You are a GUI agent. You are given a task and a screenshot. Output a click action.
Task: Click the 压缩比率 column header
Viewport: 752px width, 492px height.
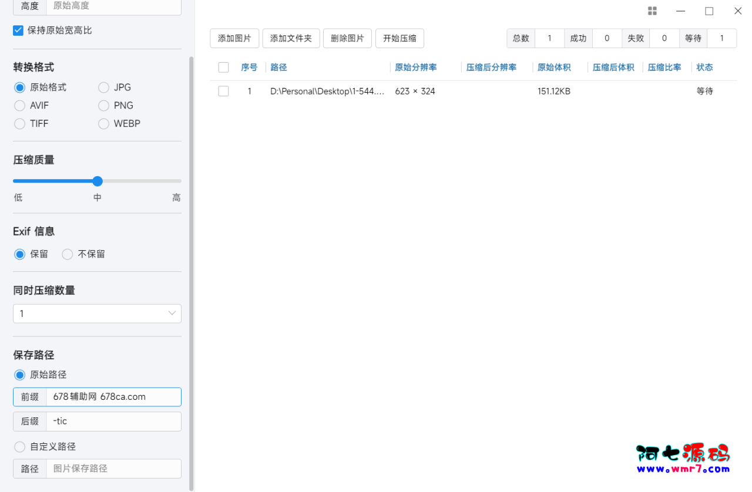[664, 68]
